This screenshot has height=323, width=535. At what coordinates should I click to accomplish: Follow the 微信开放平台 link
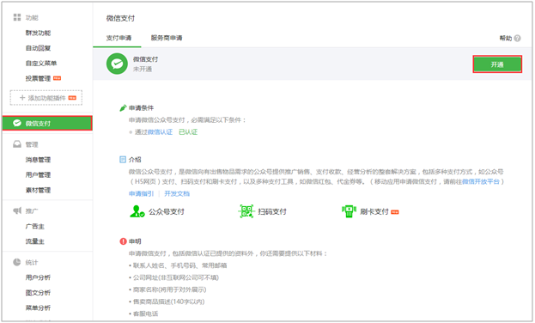point(481,181)
